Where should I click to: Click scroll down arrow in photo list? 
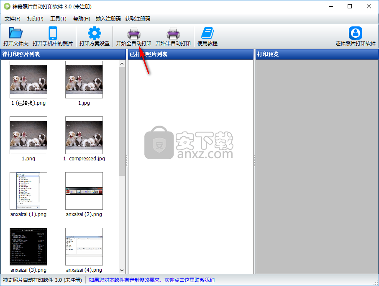coord(122,270)
